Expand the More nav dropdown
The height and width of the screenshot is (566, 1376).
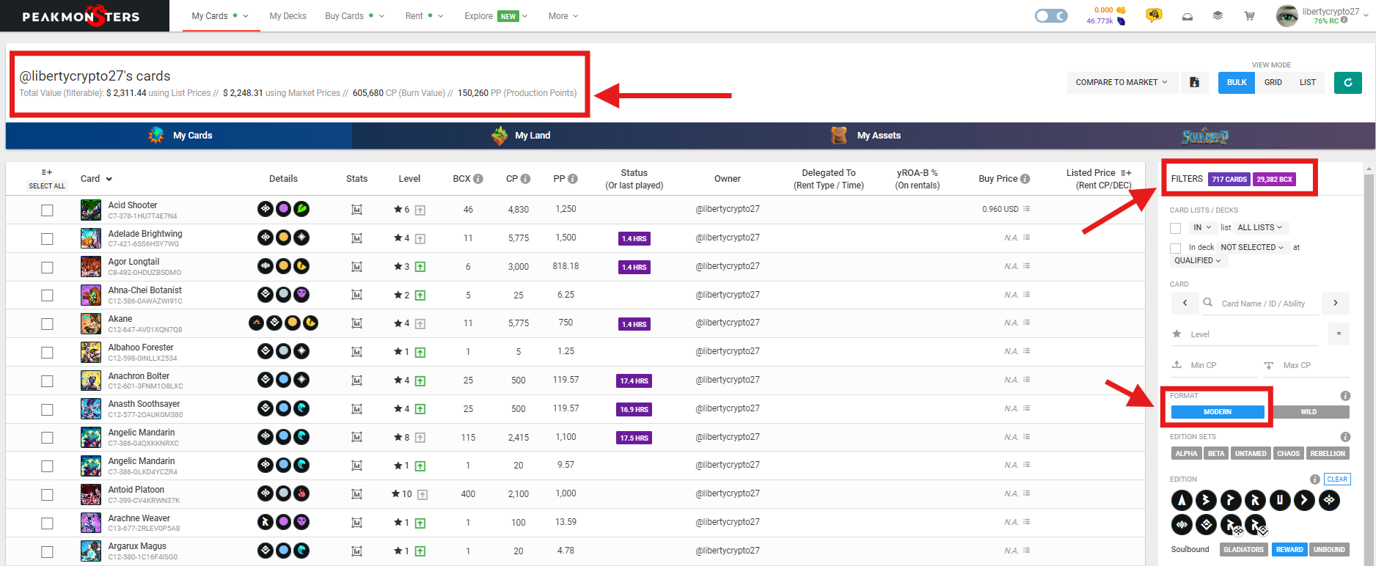[x=563, y=16]
